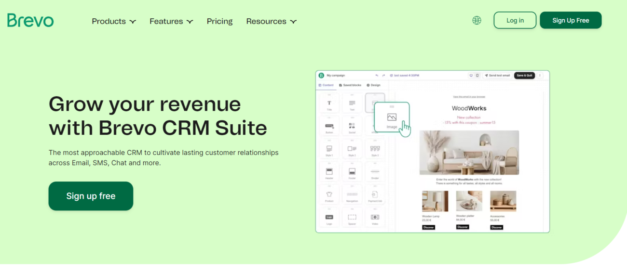Select the Social block icon
Screen dimensions: 627x272
tap(352, 126)
